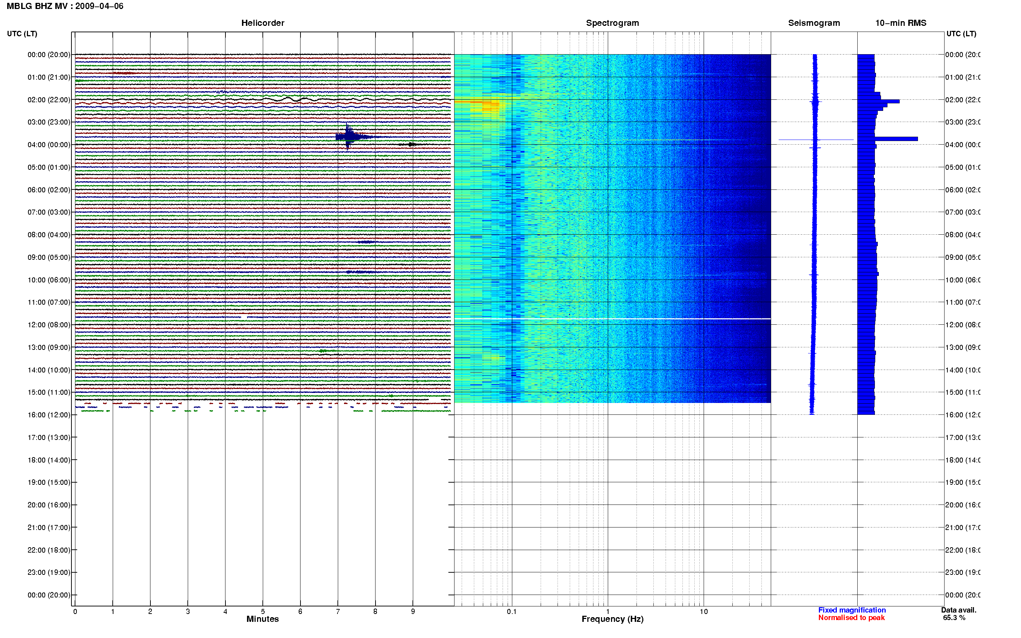Click the '16:00 (12:00)' label on the helicorder's left axis
The height and width of the screenshot is (638, 1021).
49,415
